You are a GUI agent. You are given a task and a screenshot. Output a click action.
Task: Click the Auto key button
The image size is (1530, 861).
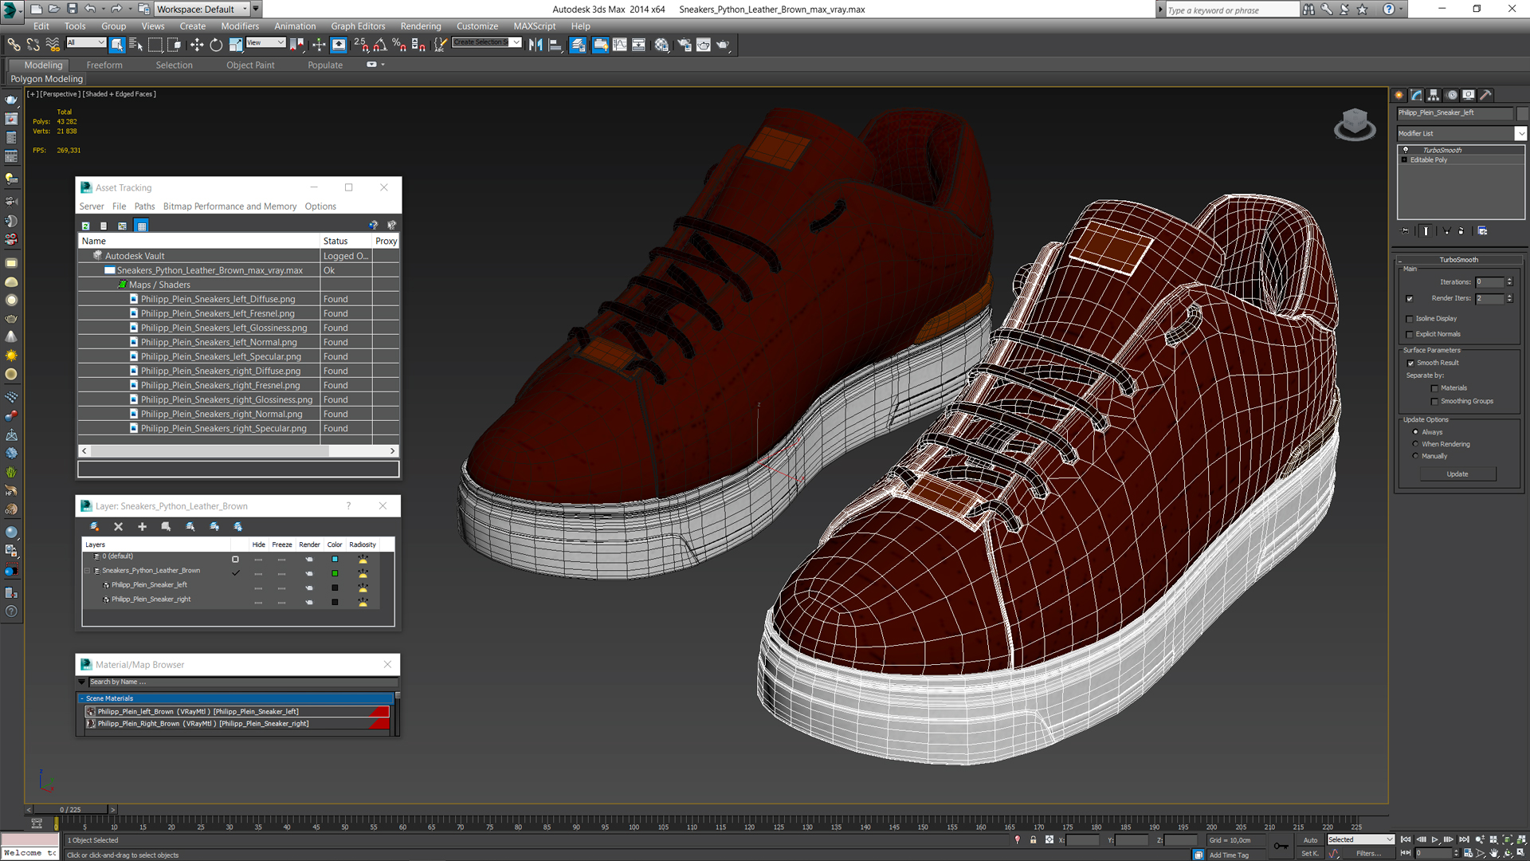[1310, 840]
